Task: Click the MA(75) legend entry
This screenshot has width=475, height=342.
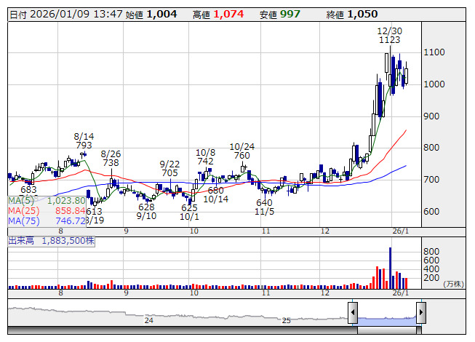Action: (x=47, y=220)
